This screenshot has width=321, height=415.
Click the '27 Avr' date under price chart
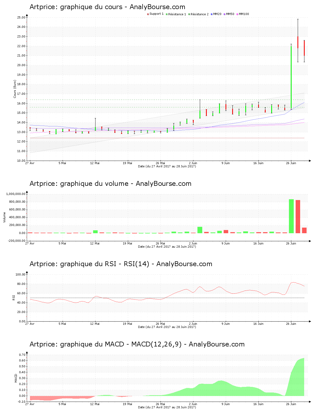point(30,163)
